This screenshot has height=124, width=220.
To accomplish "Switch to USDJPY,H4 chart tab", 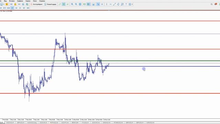I will click(65, 123).
